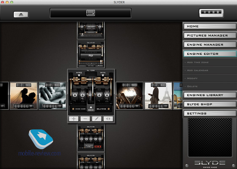Screen dimensions: 237x169
Task: Click the layout icon in the black center bar
Action: [91, 13]
